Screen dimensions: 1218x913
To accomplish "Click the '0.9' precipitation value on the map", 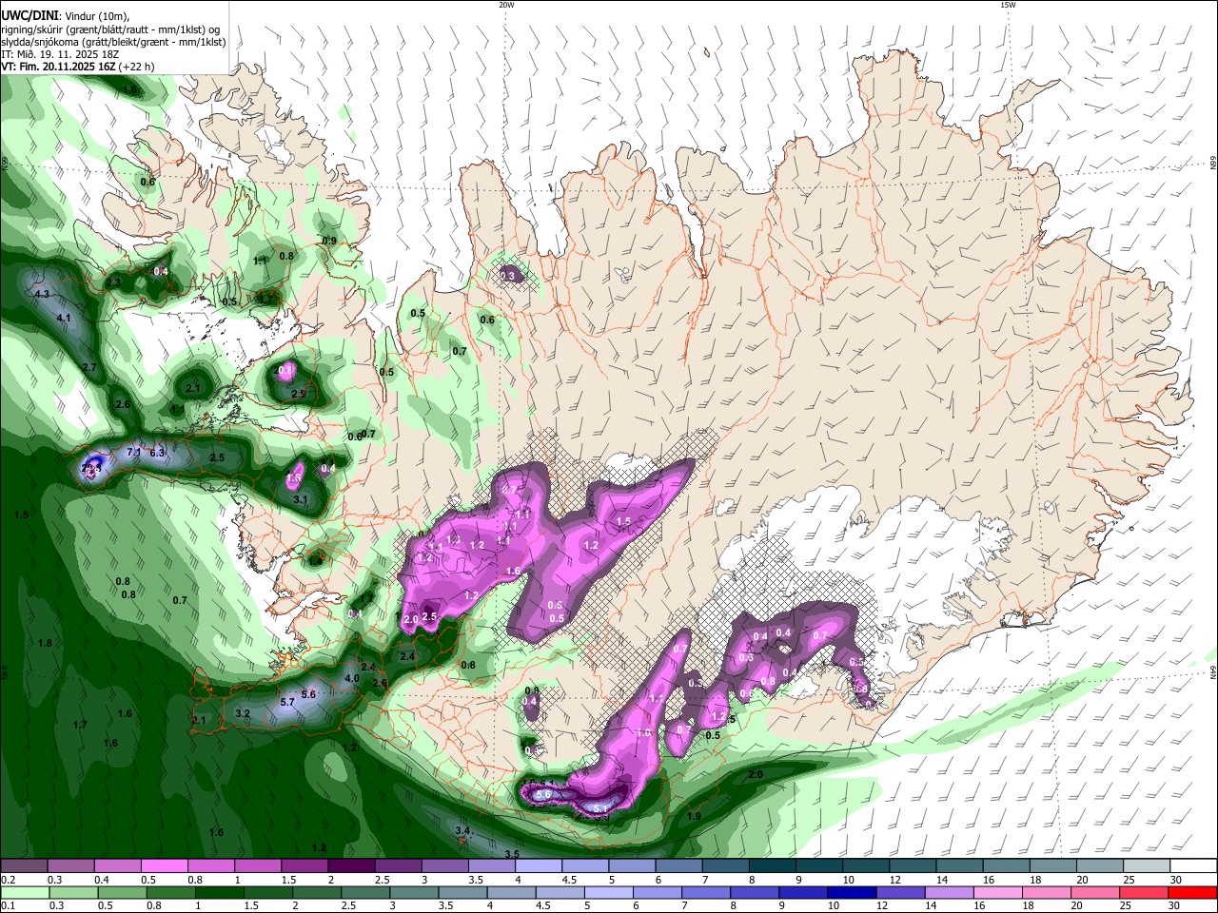I will click(329, 241).
